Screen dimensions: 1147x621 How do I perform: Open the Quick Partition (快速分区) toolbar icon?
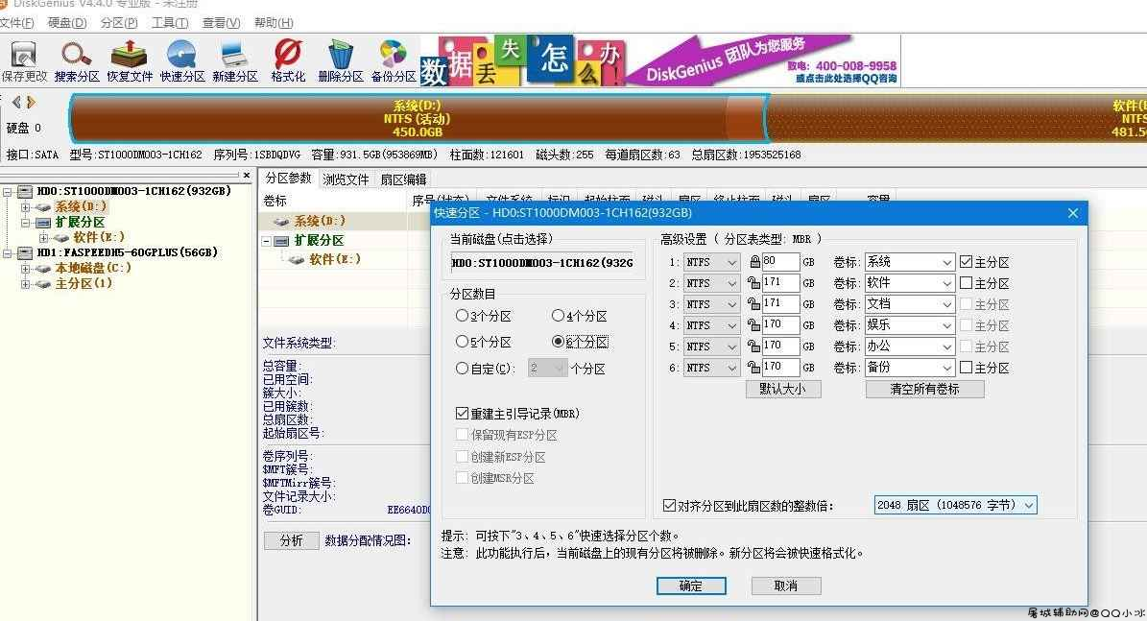pyautogui.click(x=182, y=61)
